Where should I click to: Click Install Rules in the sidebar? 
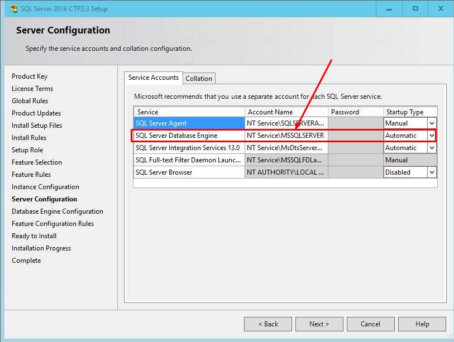[x=29, y=138]
